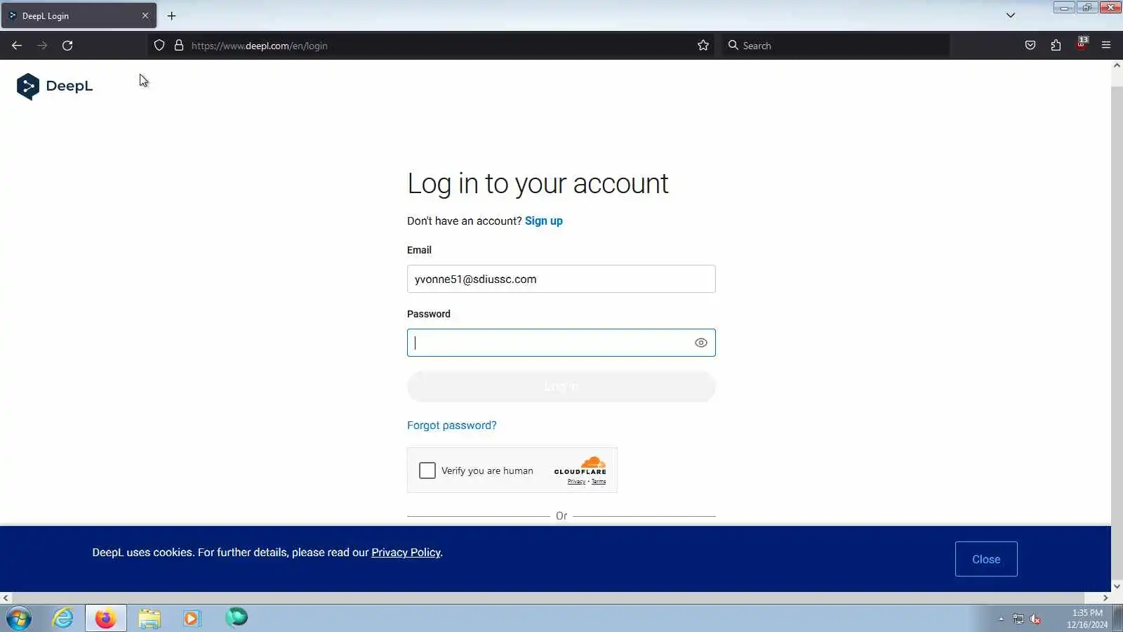Close the cookie banner
This screenshot has width=1123, height=632.
click(x=986, y=559)
